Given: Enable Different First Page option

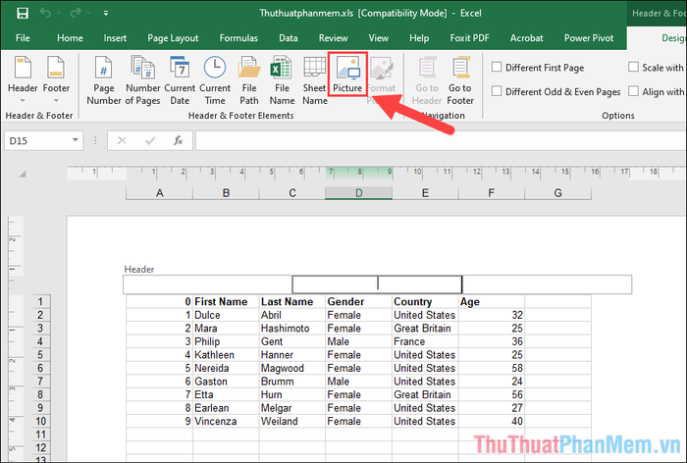Looking at the screenshot, I should (498, 68).
